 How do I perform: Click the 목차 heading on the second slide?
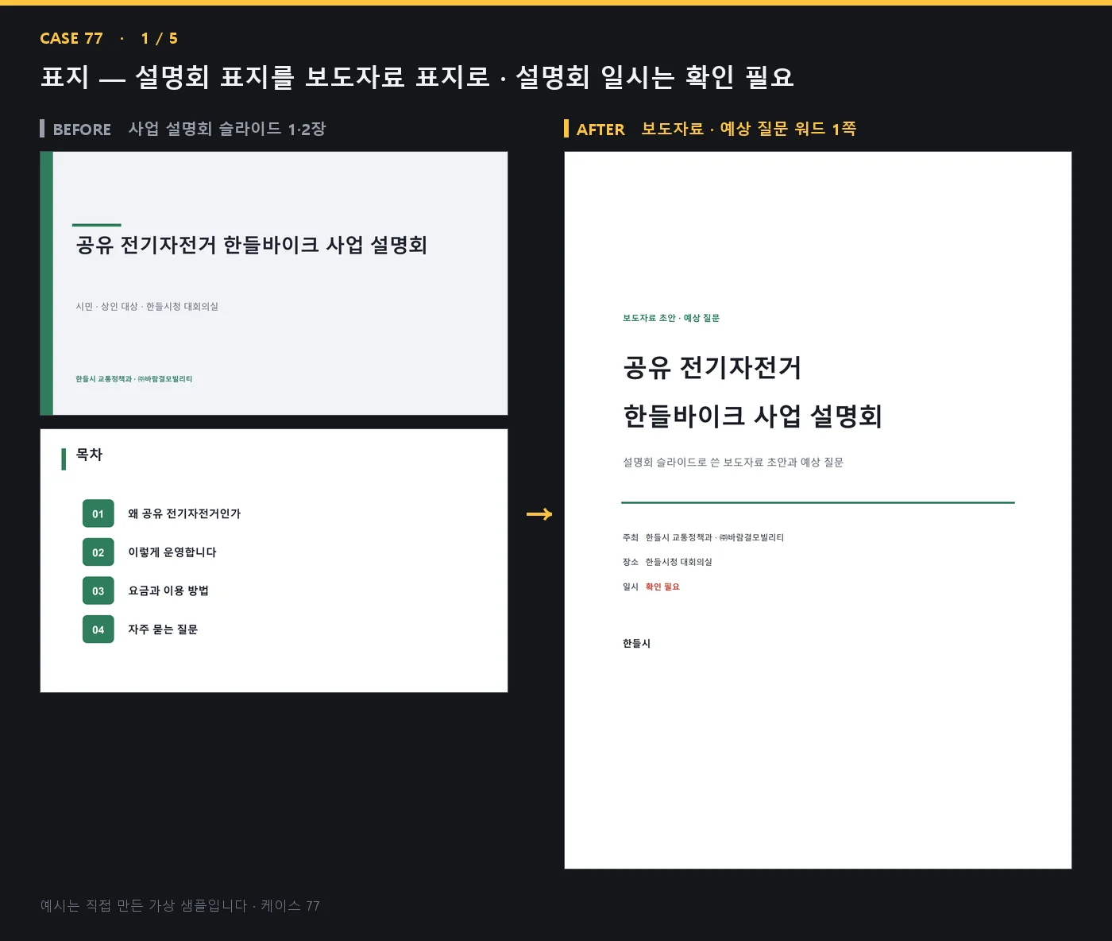tap(89, 455)
